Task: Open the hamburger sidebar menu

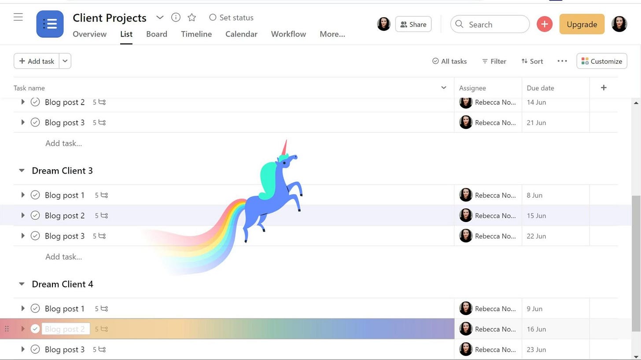Action: (18, 17)
